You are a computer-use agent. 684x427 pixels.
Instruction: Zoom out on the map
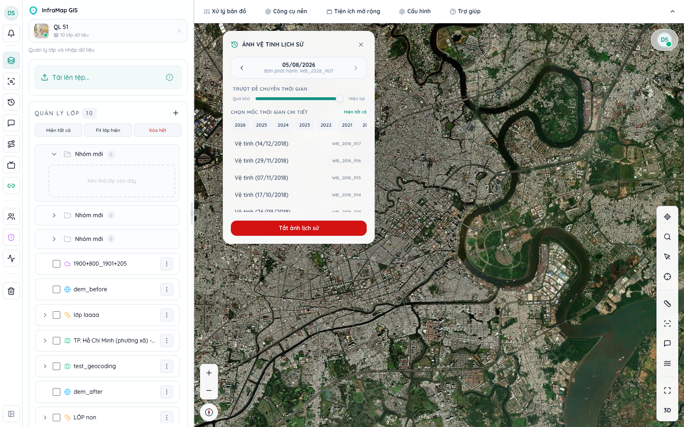(209, 390)
